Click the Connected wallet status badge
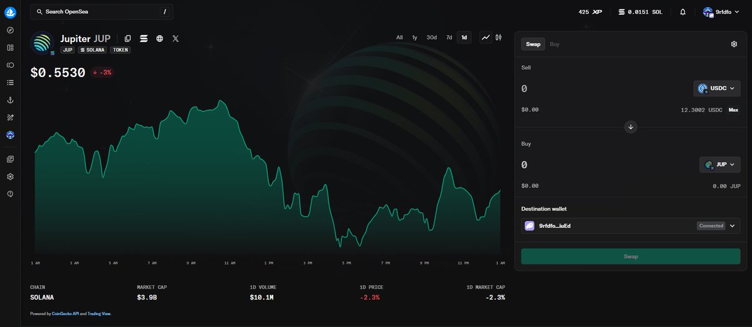752x327 pixels. 711,226
